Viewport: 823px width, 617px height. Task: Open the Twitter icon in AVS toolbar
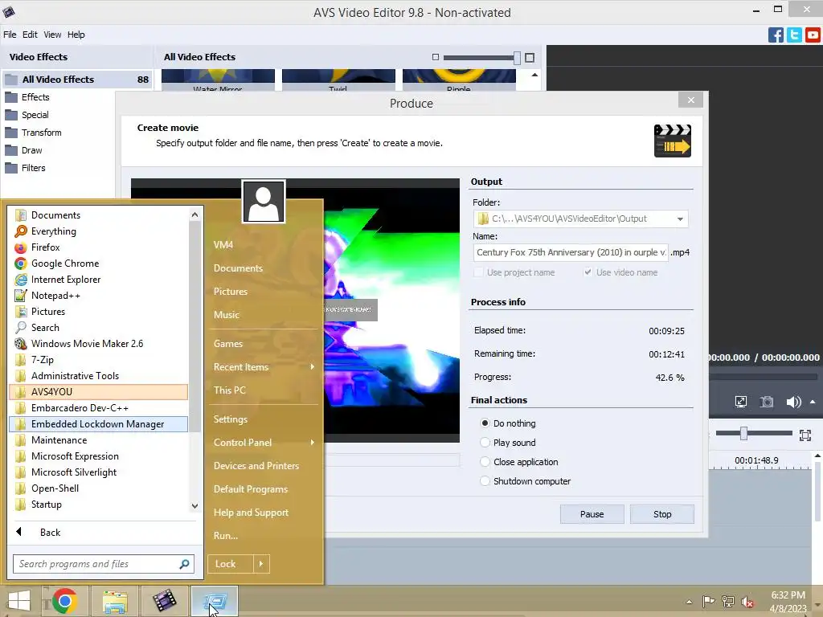coord(794,35)
